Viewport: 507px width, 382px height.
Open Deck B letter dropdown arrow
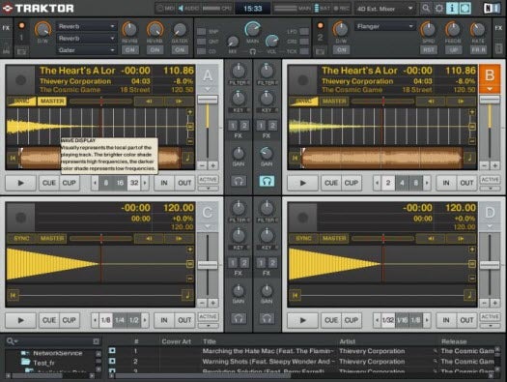click(490, 89)
